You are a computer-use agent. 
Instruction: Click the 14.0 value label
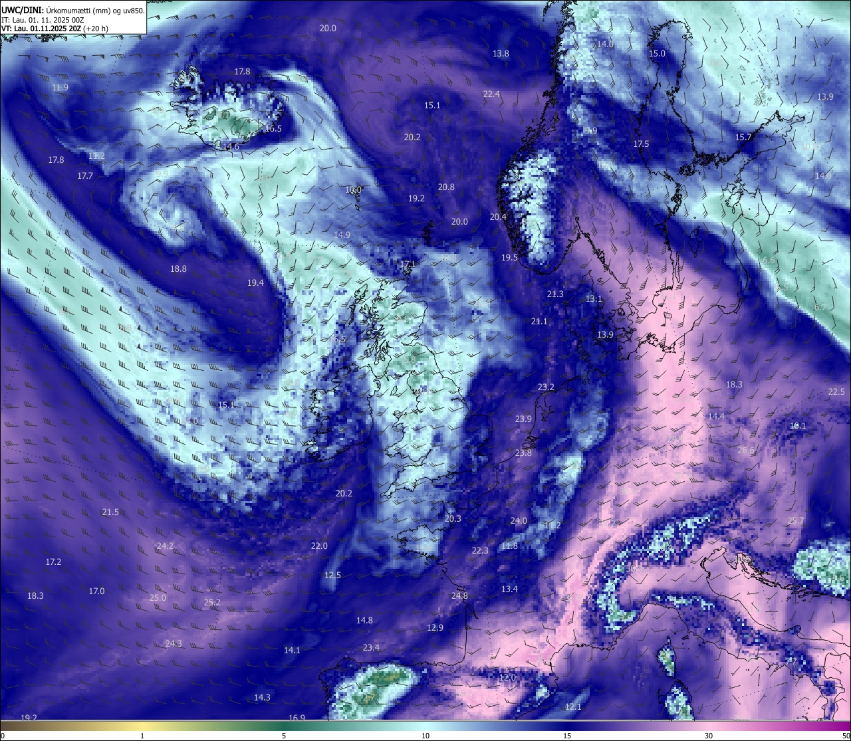(605, 44)
